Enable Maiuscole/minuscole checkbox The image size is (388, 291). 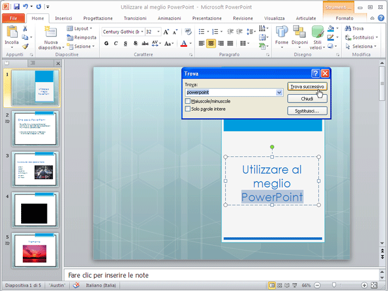tap(188, 101)
